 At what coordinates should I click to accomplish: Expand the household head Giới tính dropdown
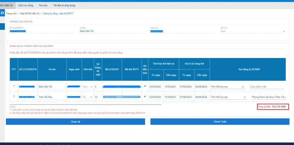[284, 31]
